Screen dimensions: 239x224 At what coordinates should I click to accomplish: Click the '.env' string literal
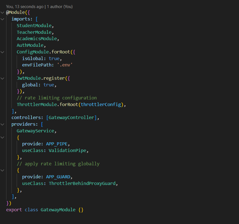(x=65, y=65)
